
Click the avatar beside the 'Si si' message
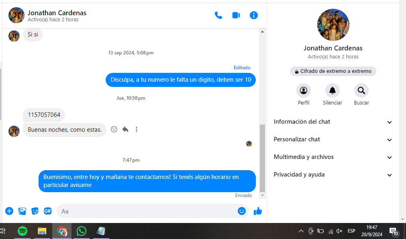point(14,36)
